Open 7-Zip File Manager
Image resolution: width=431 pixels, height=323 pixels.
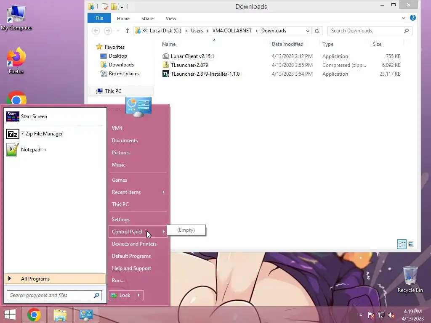pyautogui.click(x=54, y=134)
